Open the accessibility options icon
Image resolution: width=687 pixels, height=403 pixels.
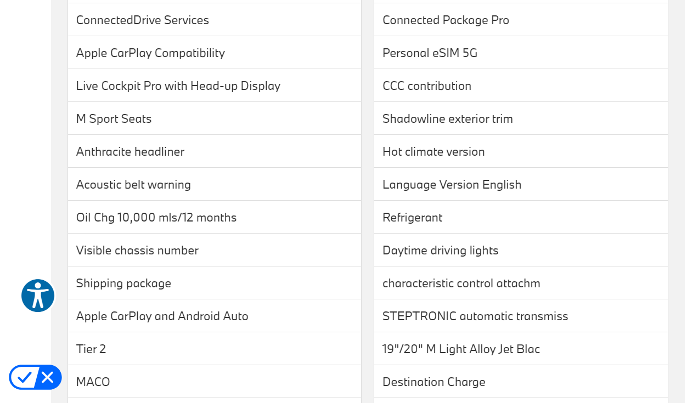[x=38, y=296]
